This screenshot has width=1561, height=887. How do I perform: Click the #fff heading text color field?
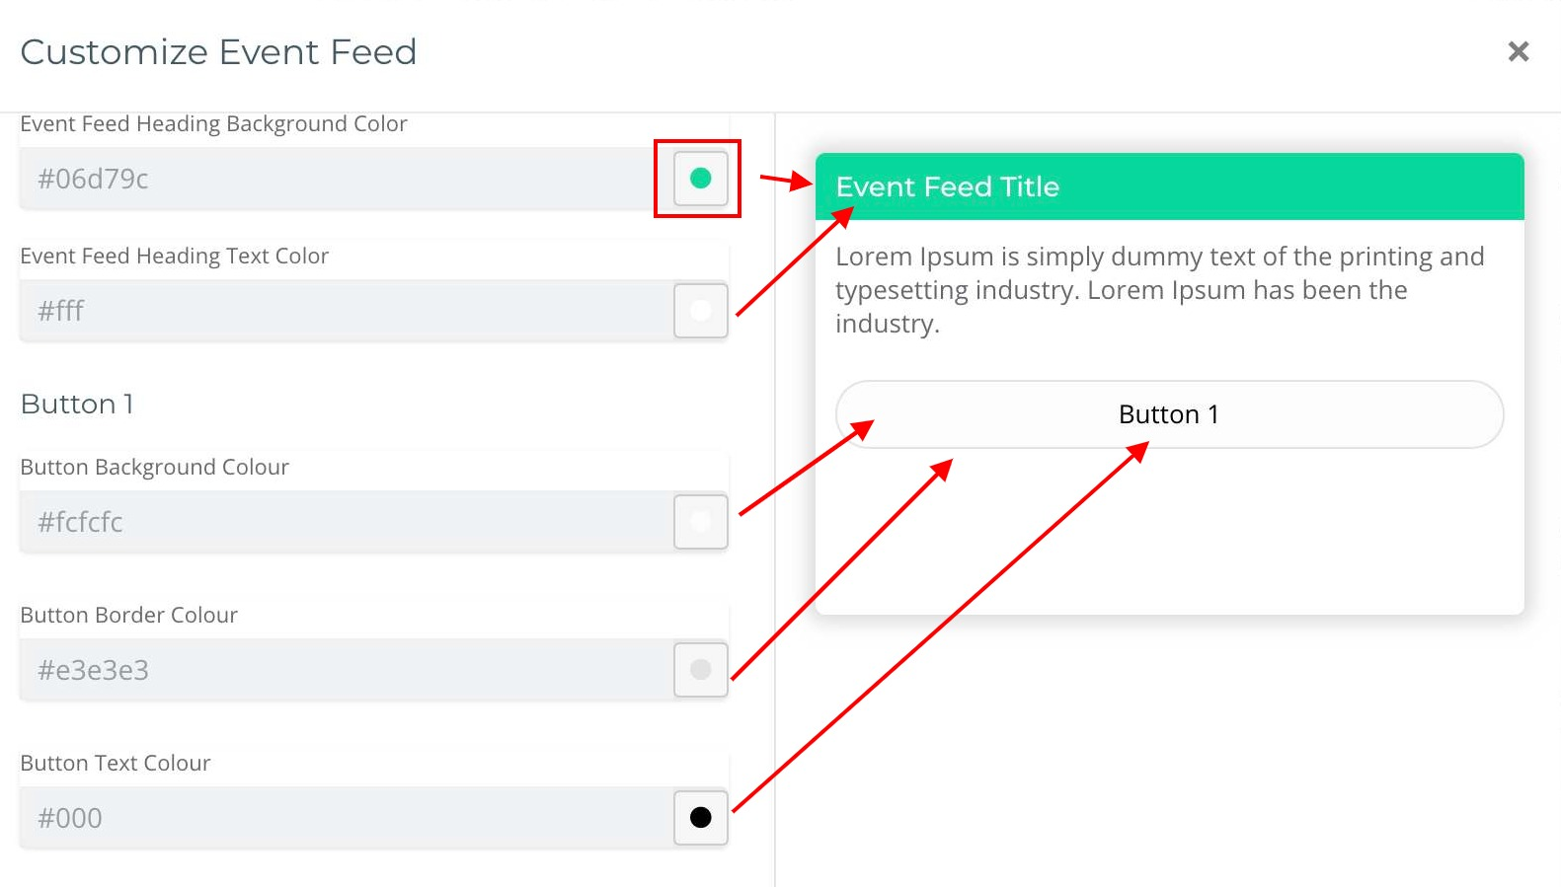click(336, 311)
